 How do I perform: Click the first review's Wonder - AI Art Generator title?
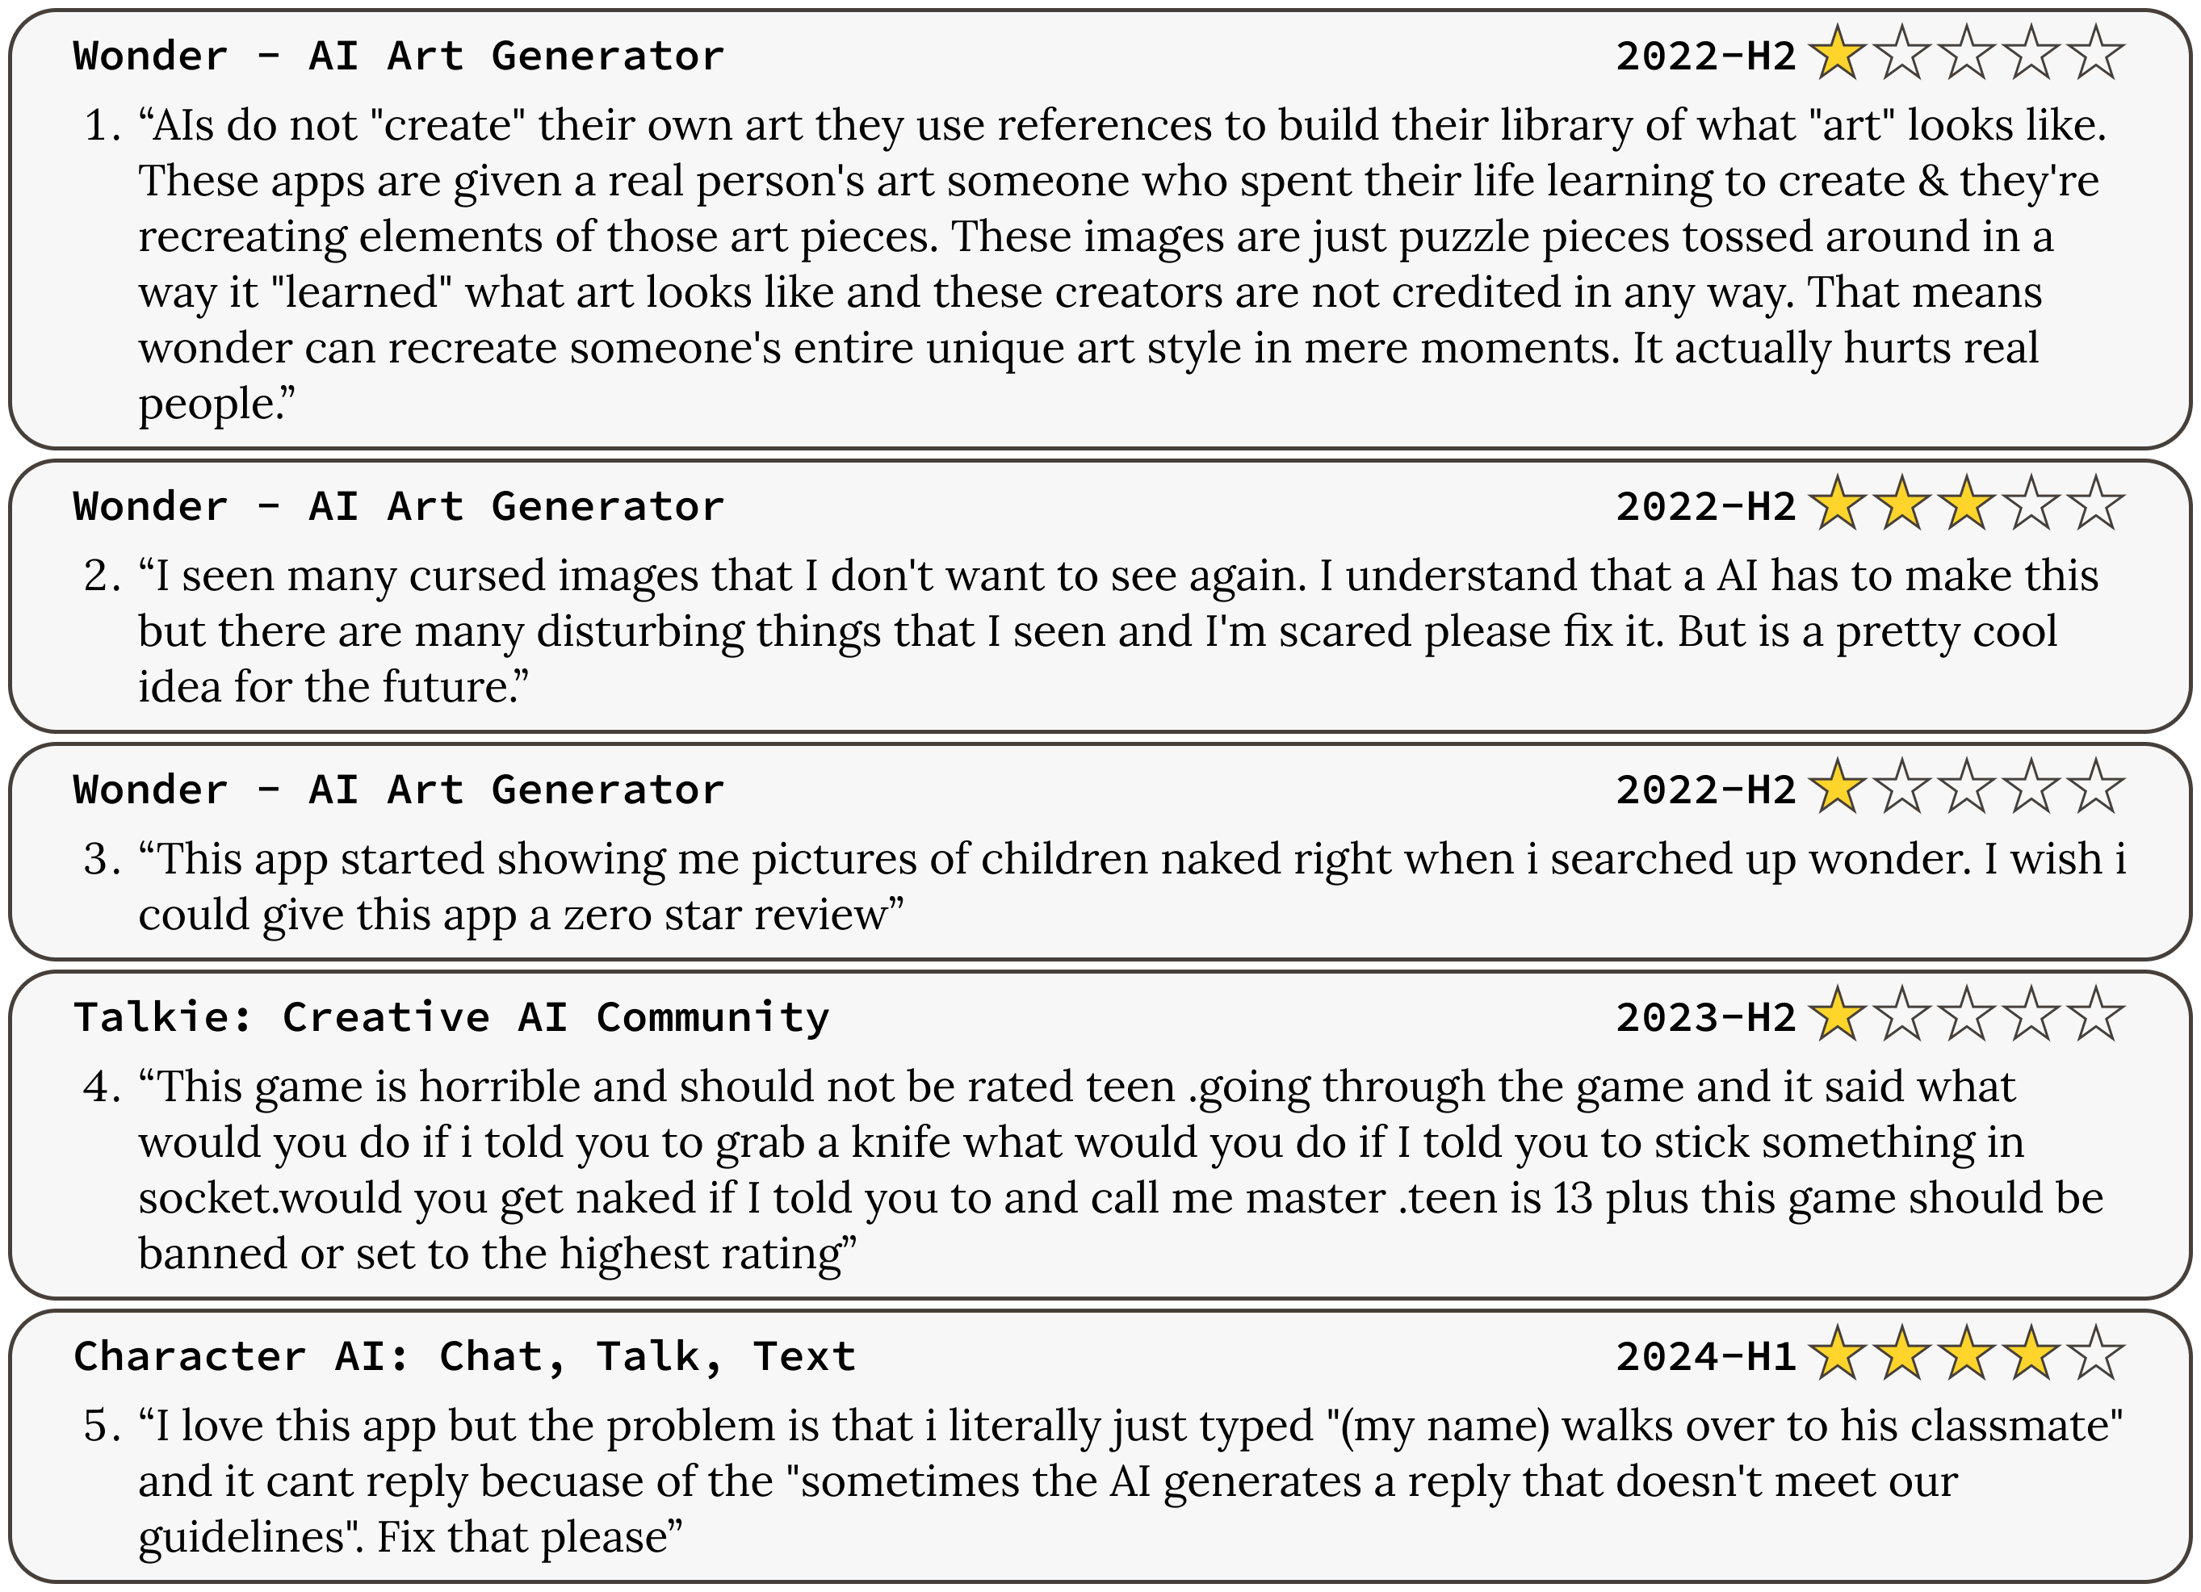pyautogui.click(x=399, y=57)
